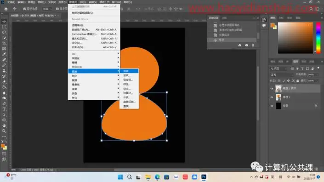Pick a hue from the vertical spectrum slider
Viewport: 324px width, 182px height.
pos(318,38)
